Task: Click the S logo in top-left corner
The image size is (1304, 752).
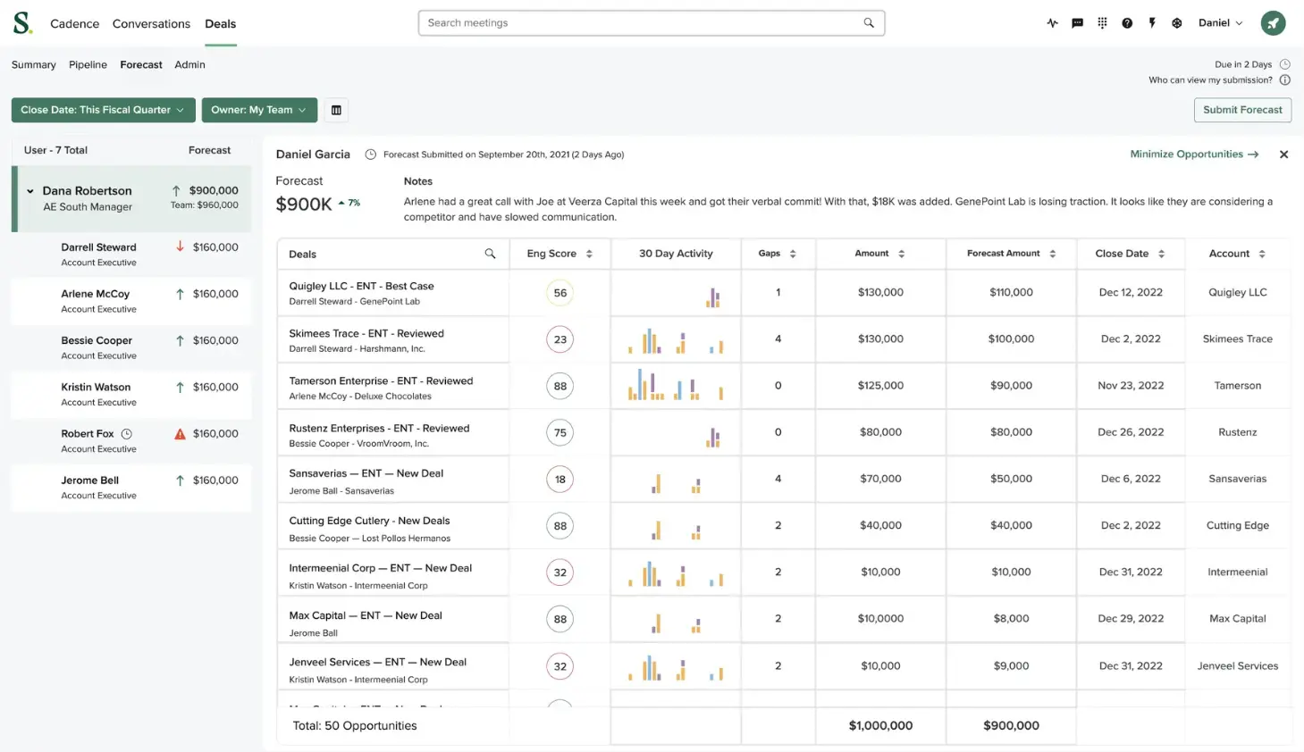Action: (x=22, y=23)
